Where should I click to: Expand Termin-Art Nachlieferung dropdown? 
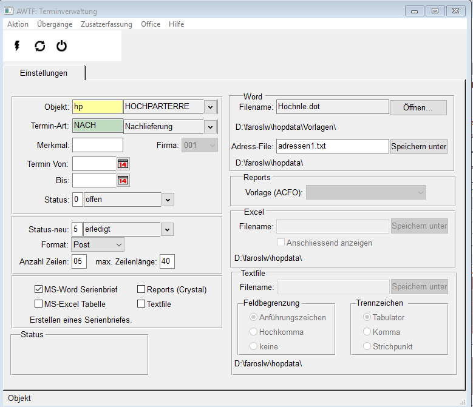coord(210,127)
